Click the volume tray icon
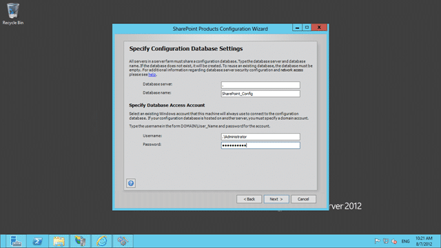Screen dimensions: 441x248 click(394, 241)
